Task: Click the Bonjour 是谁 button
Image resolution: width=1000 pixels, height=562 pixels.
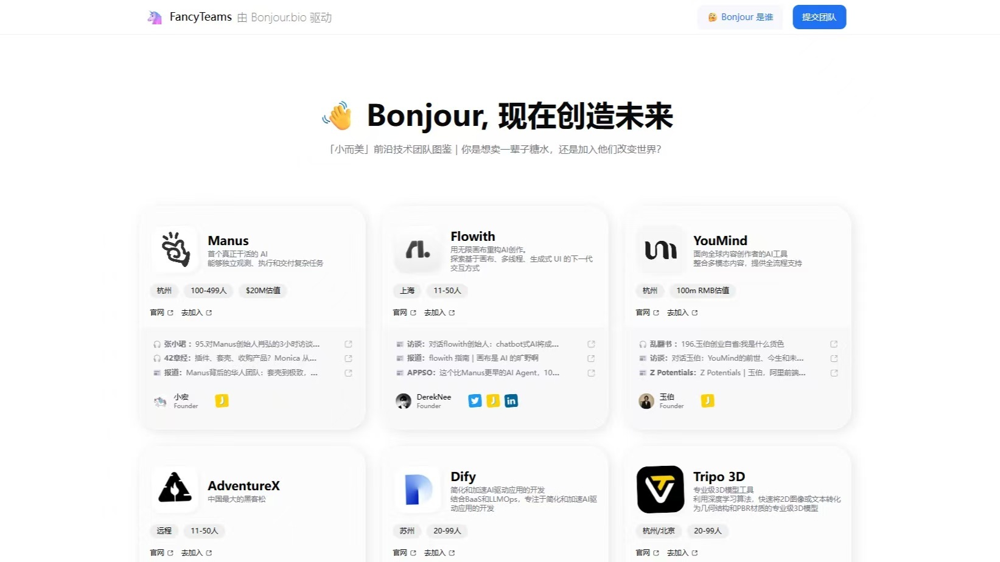Action: click(x=740, y=17)
